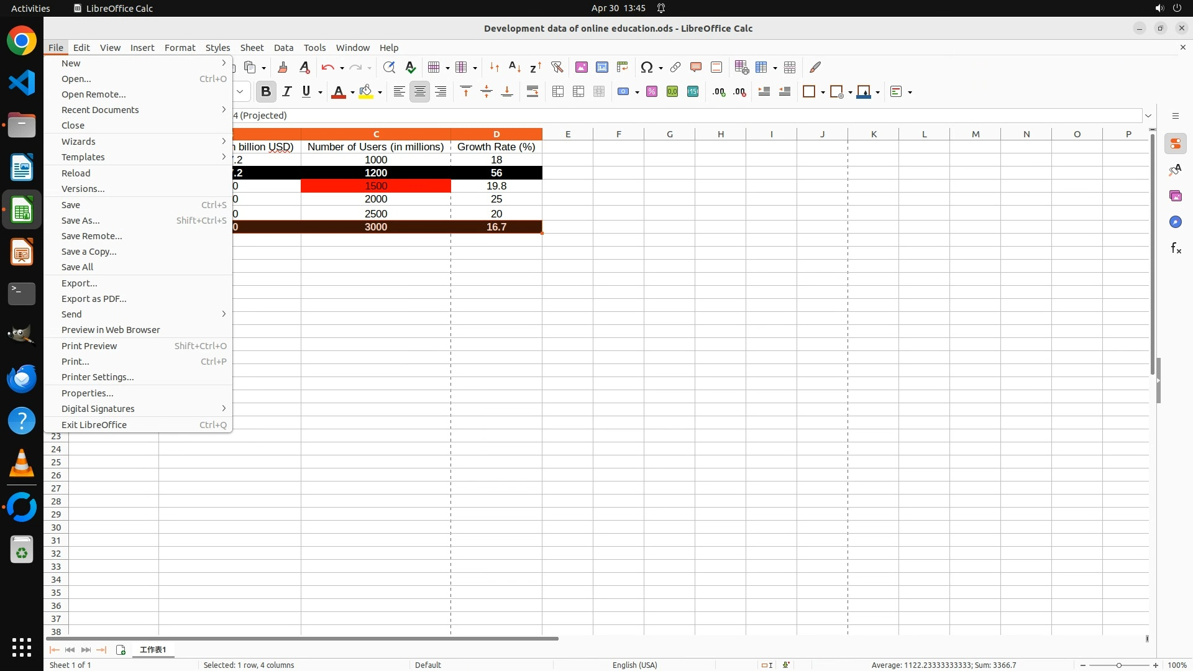Open the Navigator sidebar panel
This screenshot has height=671, width=1193.
click(x=1176, y=222)
